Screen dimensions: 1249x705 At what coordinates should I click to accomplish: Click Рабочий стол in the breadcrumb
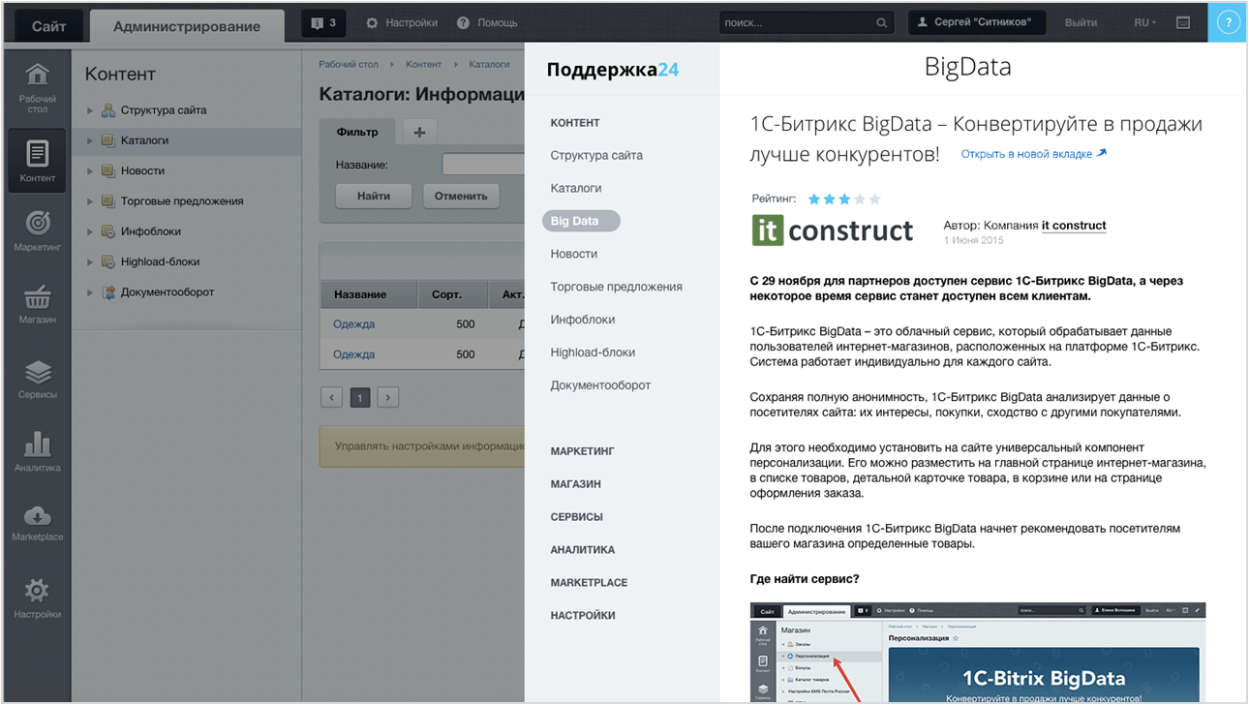point(349,64)
